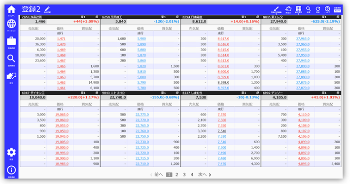This screenshot has width=350, height=184.
Task: Go to the next page with 次へ arrow
Action: [205, 175]
